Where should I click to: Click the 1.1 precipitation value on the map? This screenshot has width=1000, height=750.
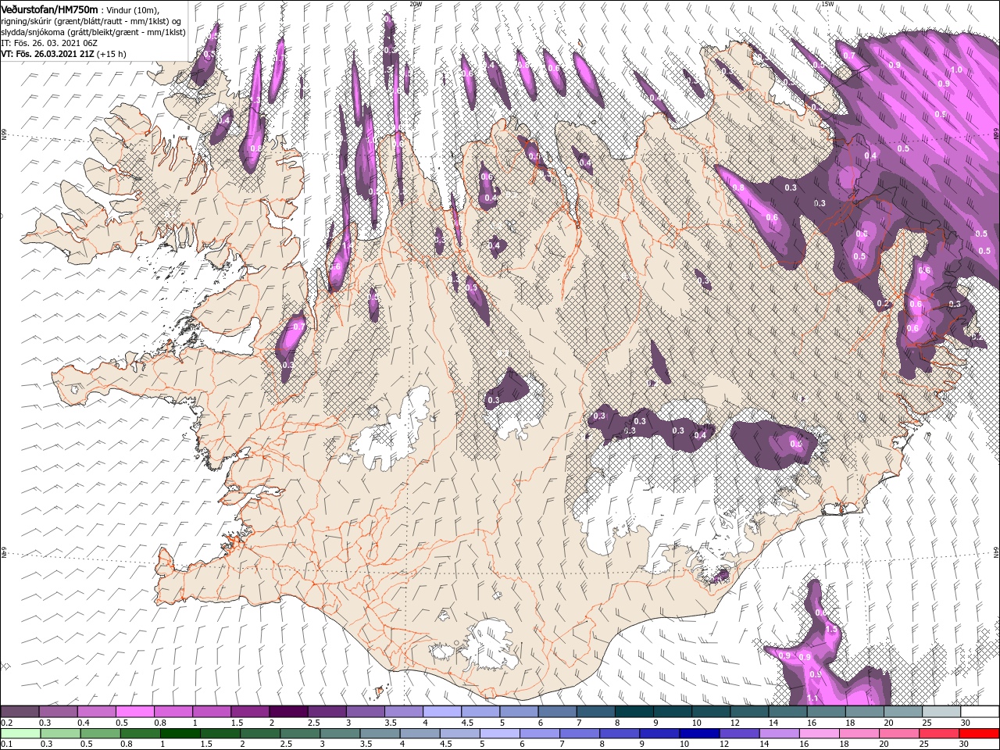coord(812,698)
